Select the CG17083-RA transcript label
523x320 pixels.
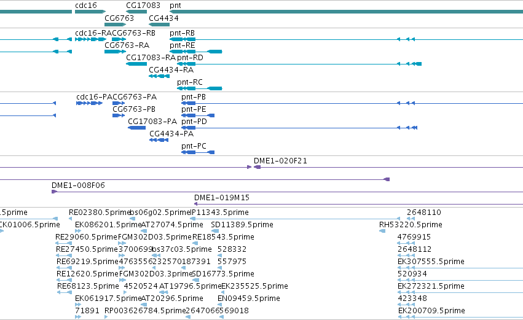[x=151, y=58]
